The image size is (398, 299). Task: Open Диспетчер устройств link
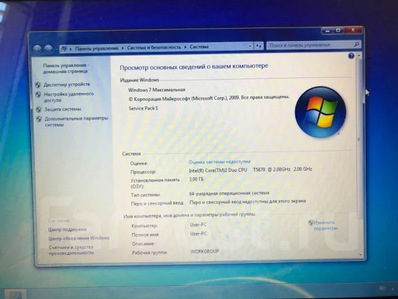(67, 85)
